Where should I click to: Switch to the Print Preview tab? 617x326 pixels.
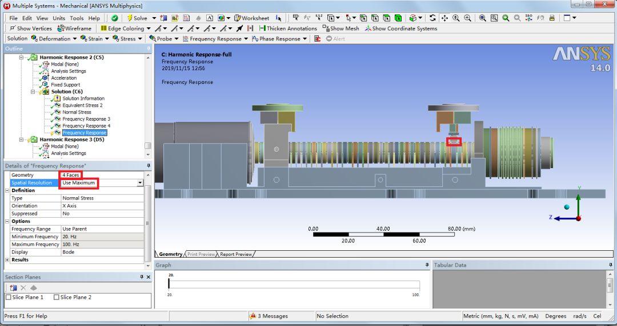201,254
